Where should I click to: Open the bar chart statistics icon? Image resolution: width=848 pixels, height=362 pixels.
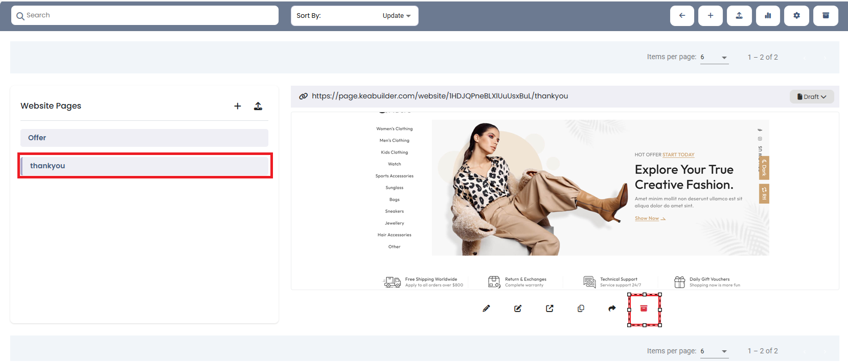pyautogui.click(x=768, y=16)
